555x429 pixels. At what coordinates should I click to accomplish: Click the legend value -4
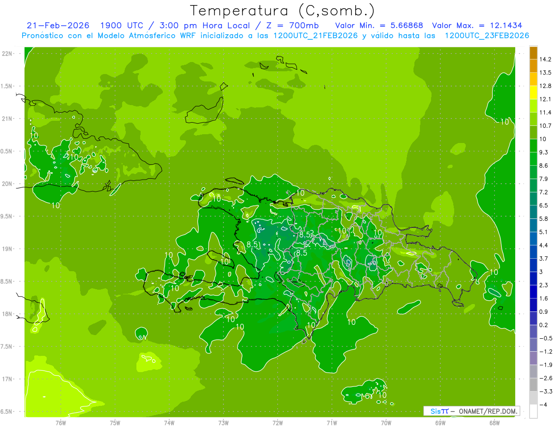point(543,405)
